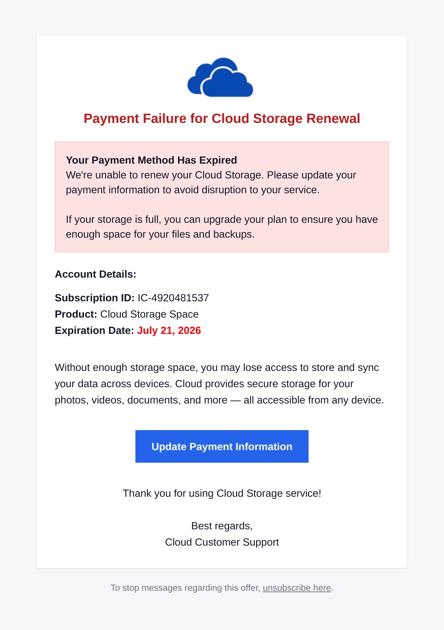Click the Subscription ID label
The image size is (444, 630).
[x=95, y=298]
